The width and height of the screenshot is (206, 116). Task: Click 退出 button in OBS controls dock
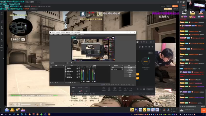click(x=130, y=76)
